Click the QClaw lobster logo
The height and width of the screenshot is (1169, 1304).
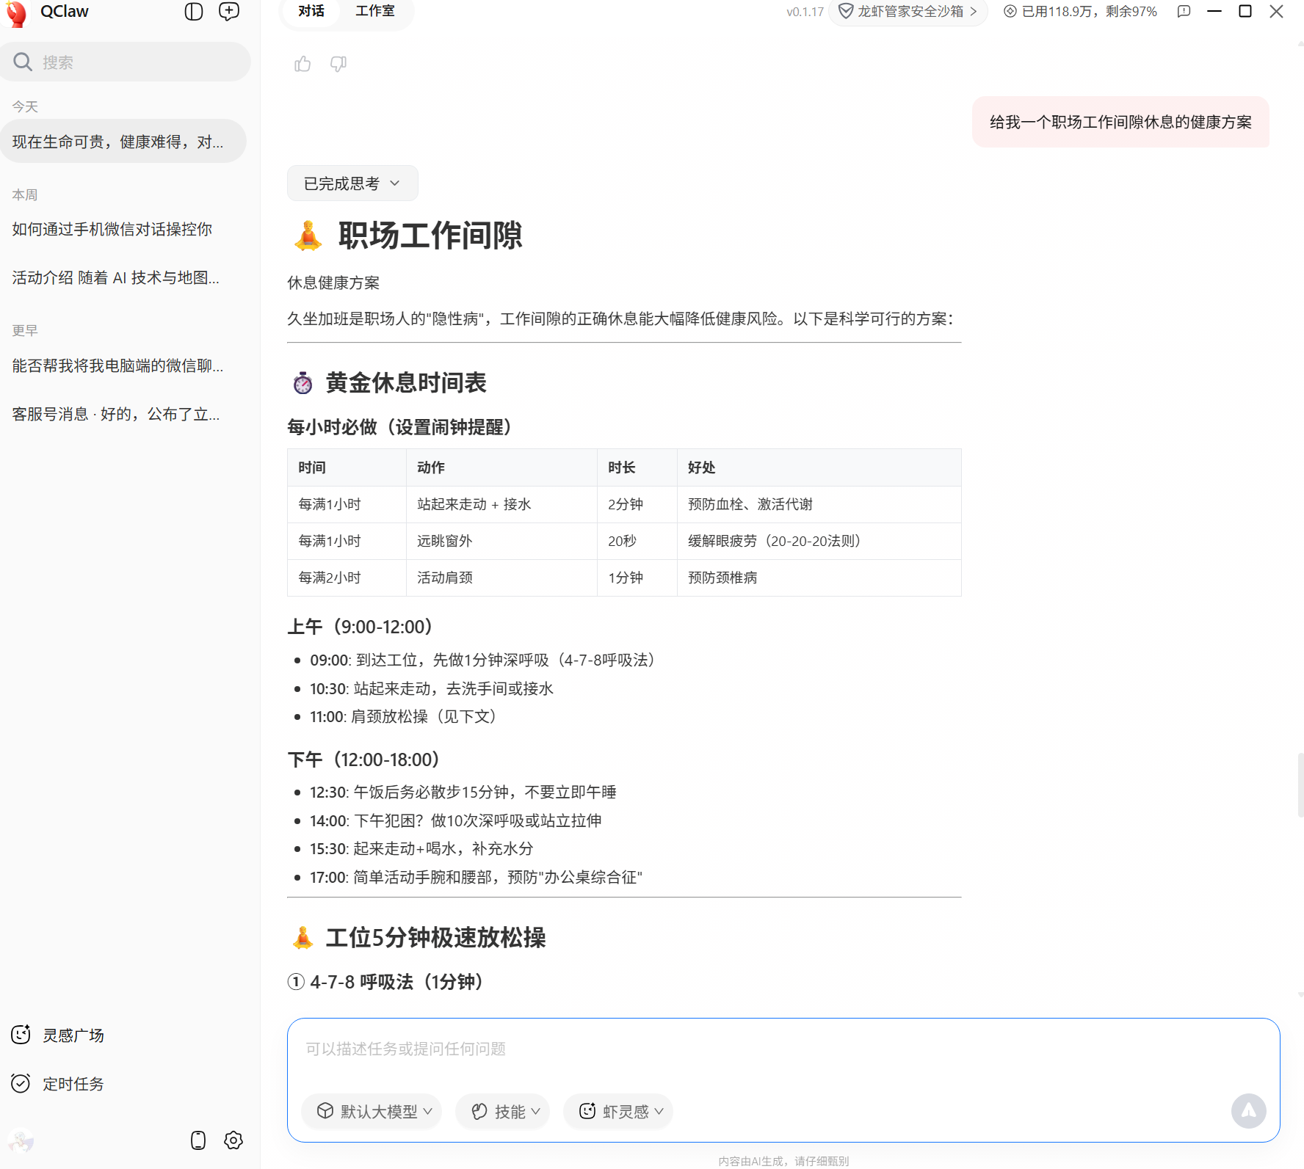[x=16, y=12]
